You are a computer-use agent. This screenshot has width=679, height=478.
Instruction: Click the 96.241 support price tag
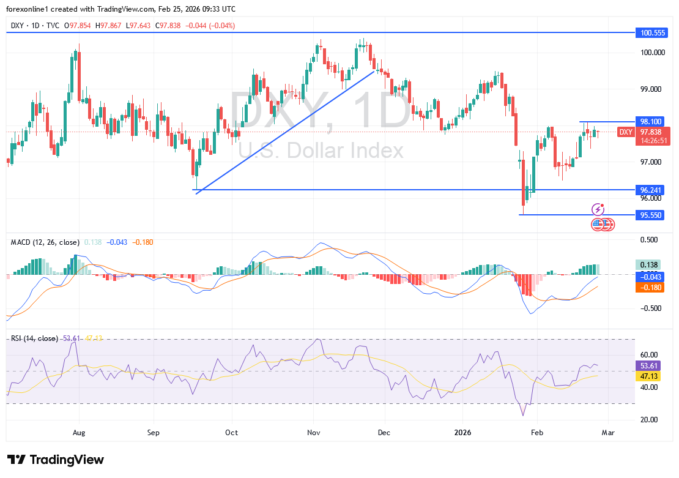point(650,190)
